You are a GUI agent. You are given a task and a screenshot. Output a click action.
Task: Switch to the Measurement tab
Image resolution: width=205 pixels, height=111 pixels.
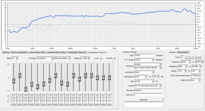tap(183, 52)
